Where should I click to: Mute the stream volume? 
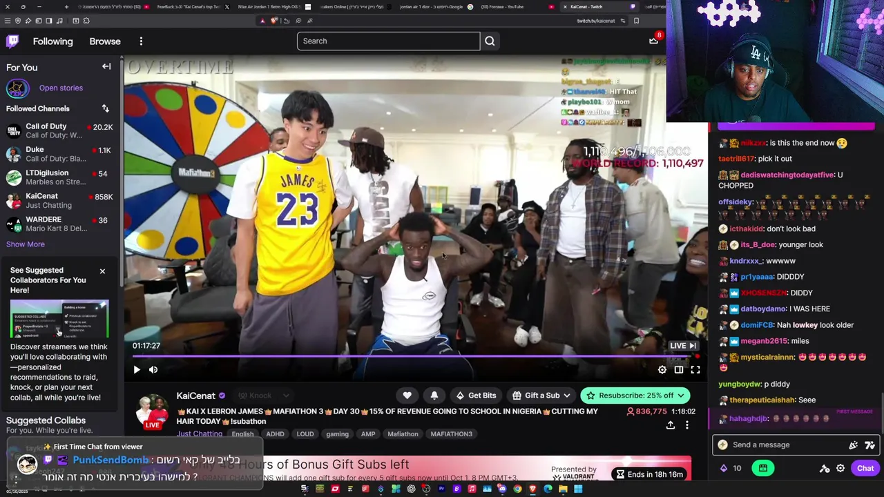click(153, 370)
